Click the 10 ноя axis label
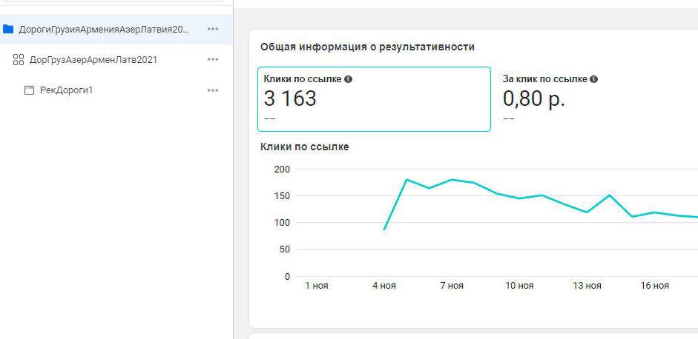Screen dimensions: 698x339 (x=519, y=286)
